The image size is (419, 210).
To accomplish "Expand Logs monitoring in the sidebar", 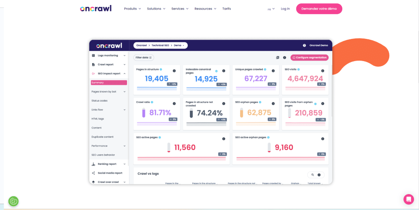I will coord(109,56).
